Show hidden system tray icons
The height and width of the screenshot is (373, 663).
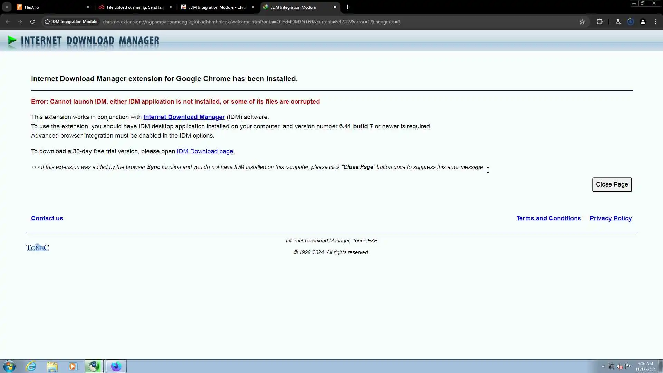coord(603,366)
